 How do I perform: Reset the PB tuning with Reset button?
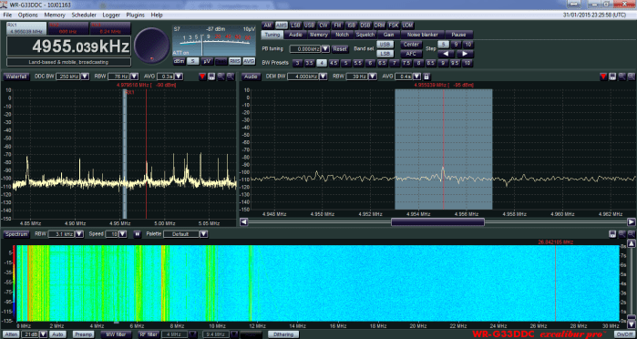click(x=340, y=49)
